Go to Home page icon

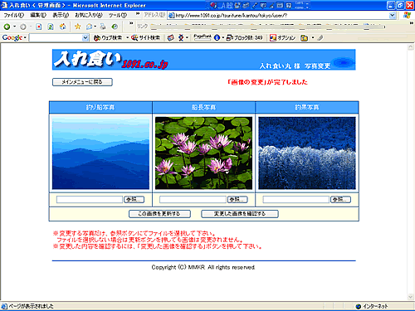coord(63,27)
